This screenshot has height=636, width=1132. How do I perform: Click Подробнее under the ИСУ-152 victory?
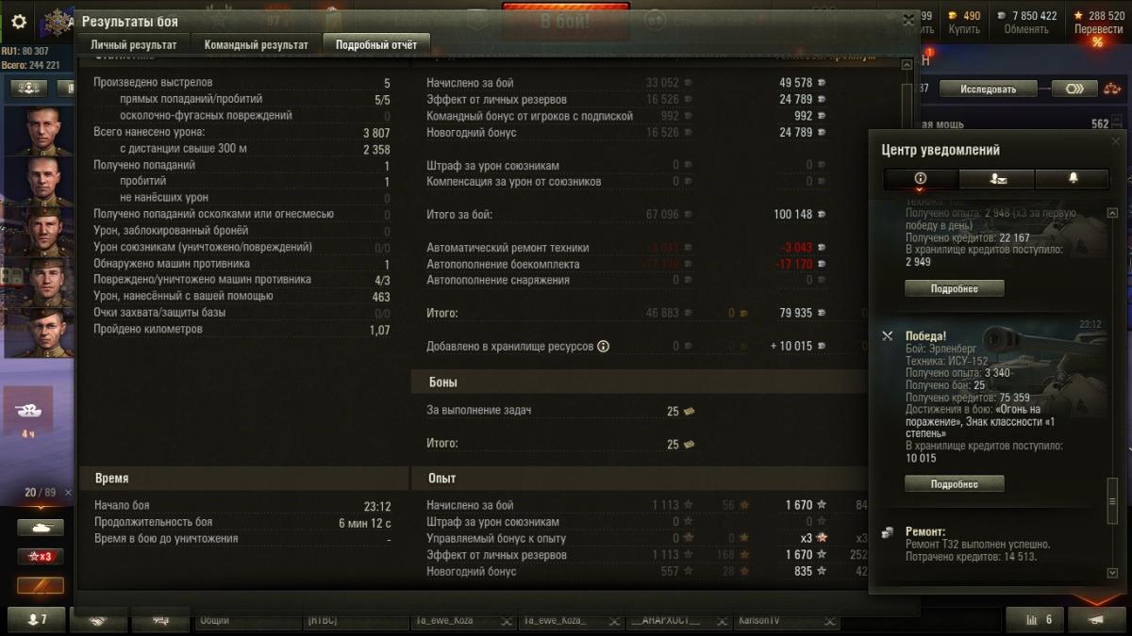954,483
